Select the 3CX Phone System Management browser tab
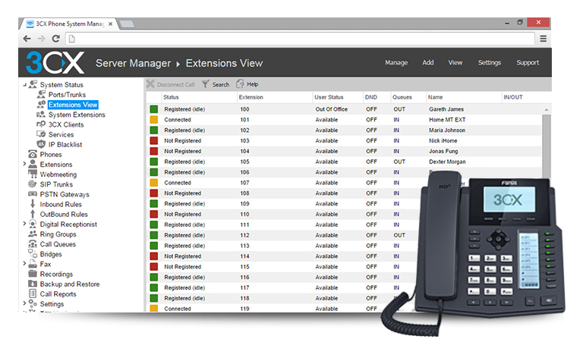The height and width of the screenshot is (339, 567). (x=69, y=24)
